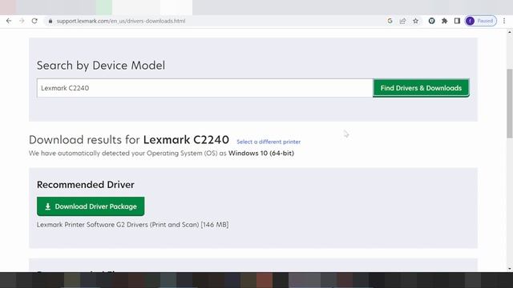Click the Windows 10 (64-bit) text
Image resolution: width=513 pixels, height=288 pixels.
point(261,153)
